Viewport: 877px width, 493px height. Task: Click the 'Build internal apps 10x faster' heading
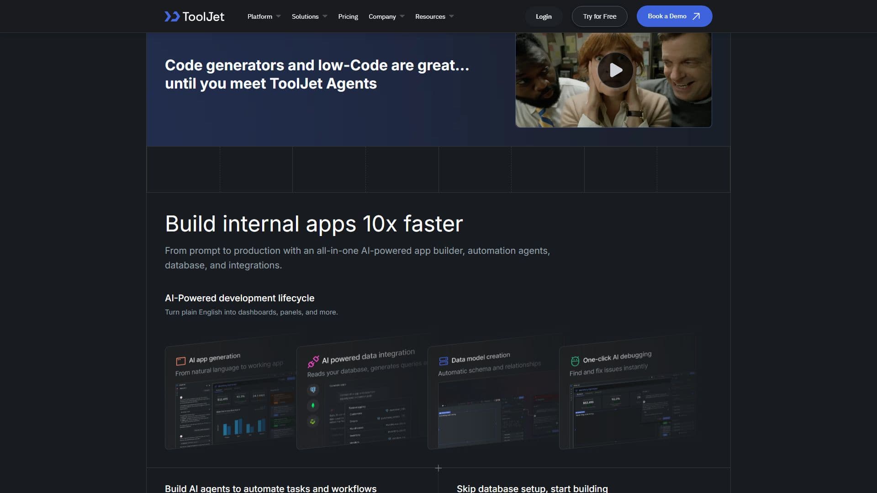click(314, 224)
